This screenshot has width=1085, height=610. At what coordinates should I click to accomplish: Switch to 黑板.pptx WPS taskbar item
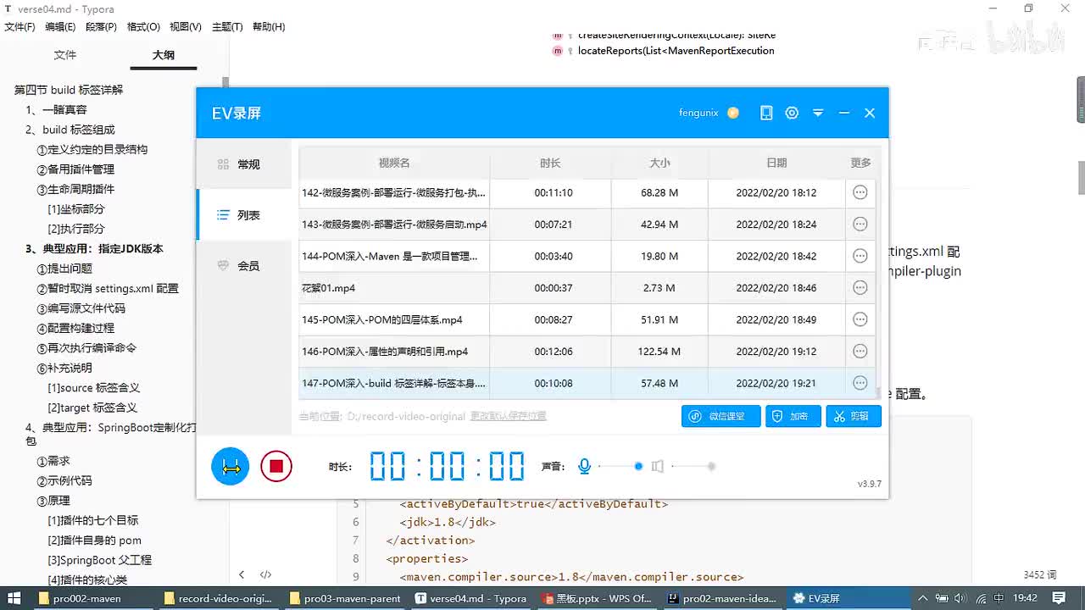pyautogui.click(x=597, y=598)
